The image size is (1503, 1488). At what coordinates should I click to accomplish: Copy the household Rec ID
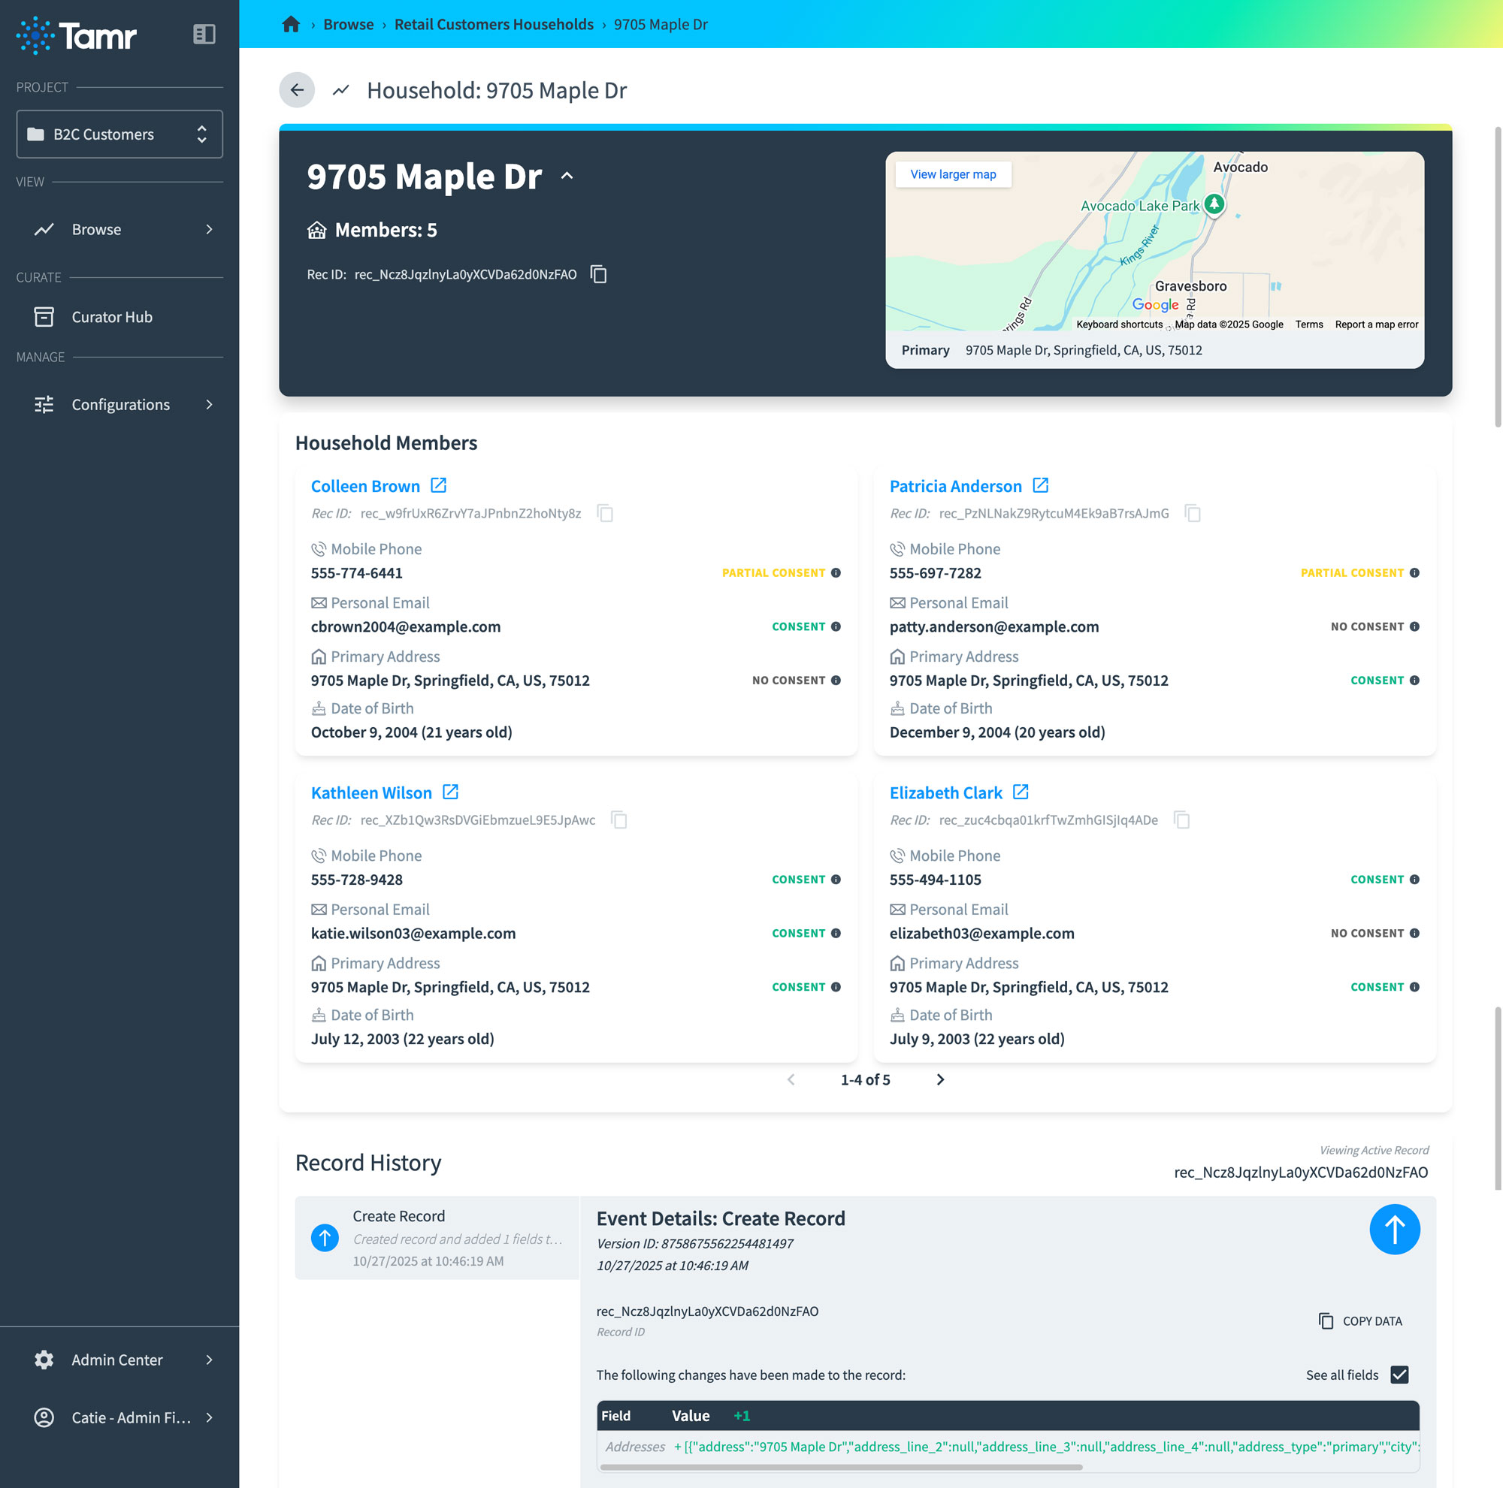coord(598,274)
